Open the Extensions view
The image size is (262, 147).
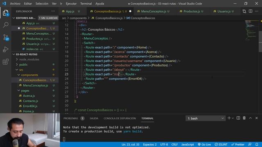coord(5,62)
